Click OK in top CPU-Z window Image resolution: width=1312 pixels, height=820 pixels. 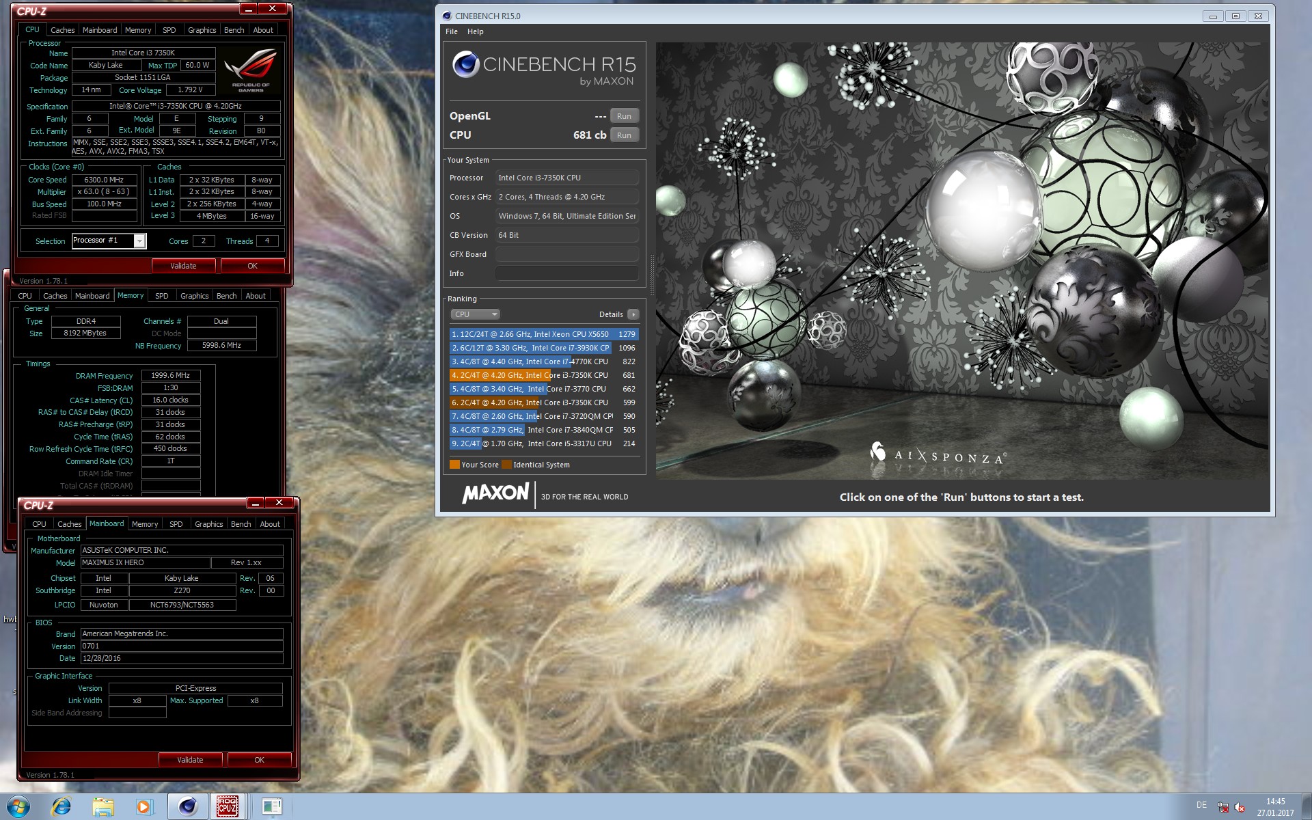[252, 266]
